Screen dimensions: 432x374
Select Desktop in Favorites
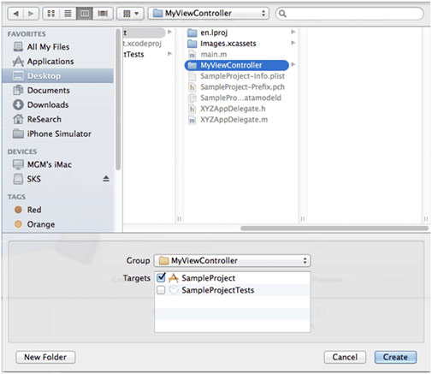(57, 76)
